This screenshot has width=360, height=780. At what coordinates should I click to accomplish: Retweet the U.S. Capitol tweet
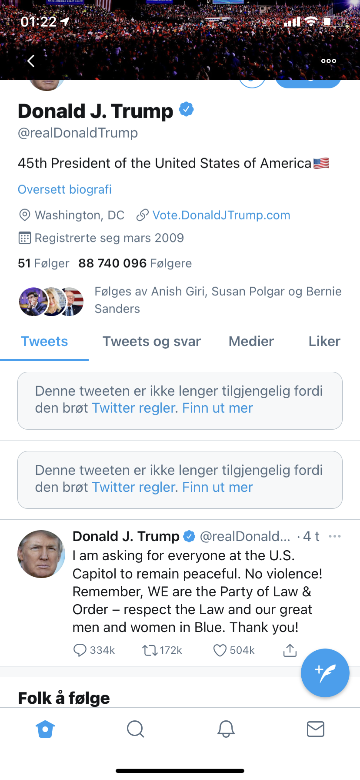[150, 650]
